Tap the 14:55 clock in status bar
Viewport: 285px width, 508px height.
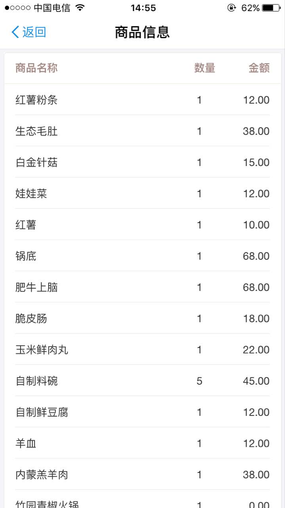pyautogui.click(x=143, y=8)
